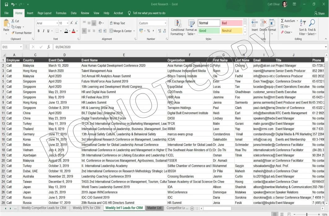329x216 pixels.
Task: Decrease font size with small A icon
Action: (76, 23)
